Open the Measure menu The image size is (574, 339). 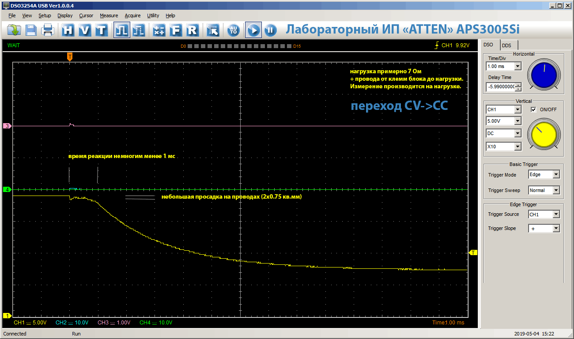click(x=109, y=15)
